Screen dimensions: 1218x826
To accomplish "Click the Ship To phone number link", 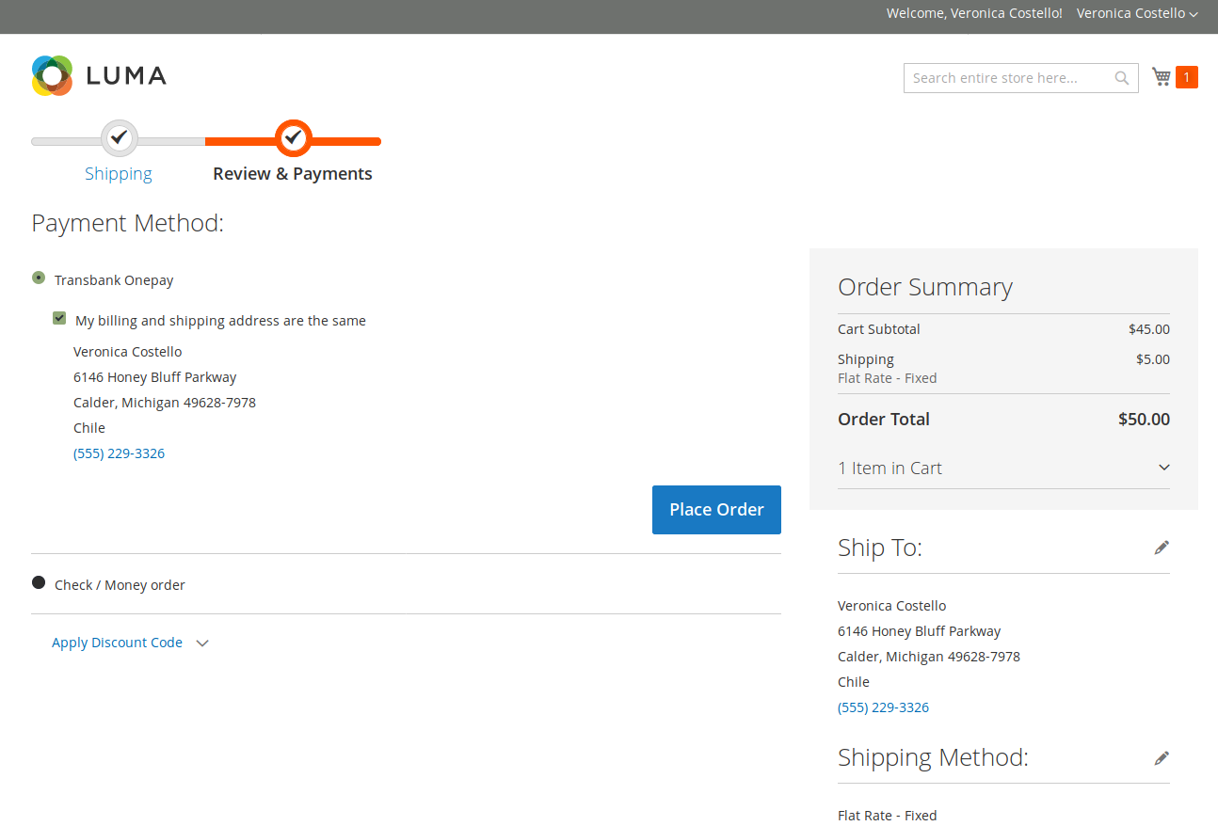I will (x=883, y=707).
